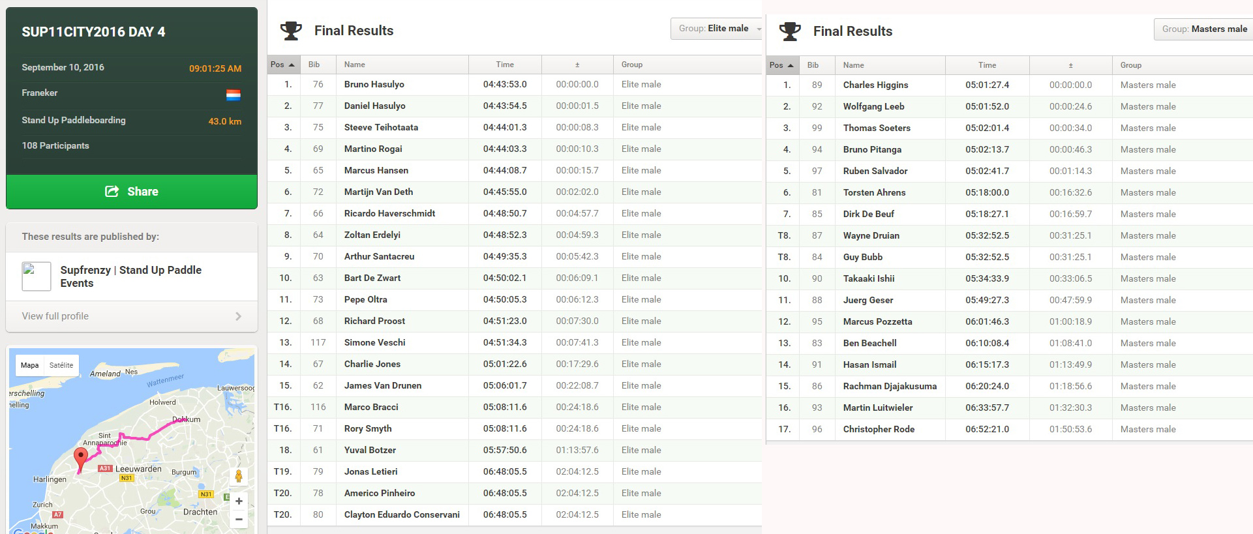Click bib 117 in Simone Veschi row
Viewport: 1253px width, 534px height.
[x=318, y=342]
